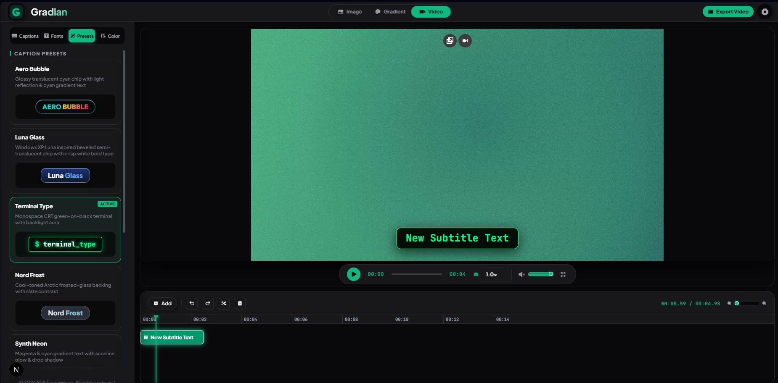Click the CAPTION PRESETS heading
This screenshot has width=778, height=383.
(40, 54)
